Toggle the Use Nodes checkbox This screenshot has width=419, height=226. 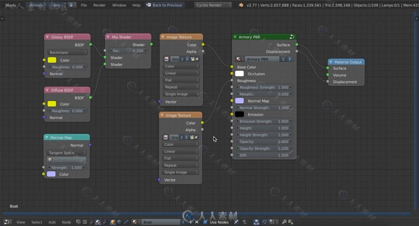tap(205, 222)
